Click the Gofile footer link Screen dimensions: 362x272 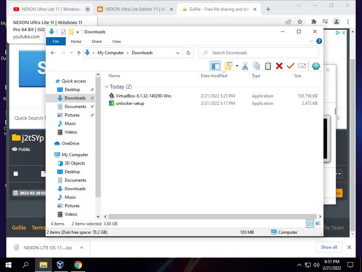click(19, 228)
